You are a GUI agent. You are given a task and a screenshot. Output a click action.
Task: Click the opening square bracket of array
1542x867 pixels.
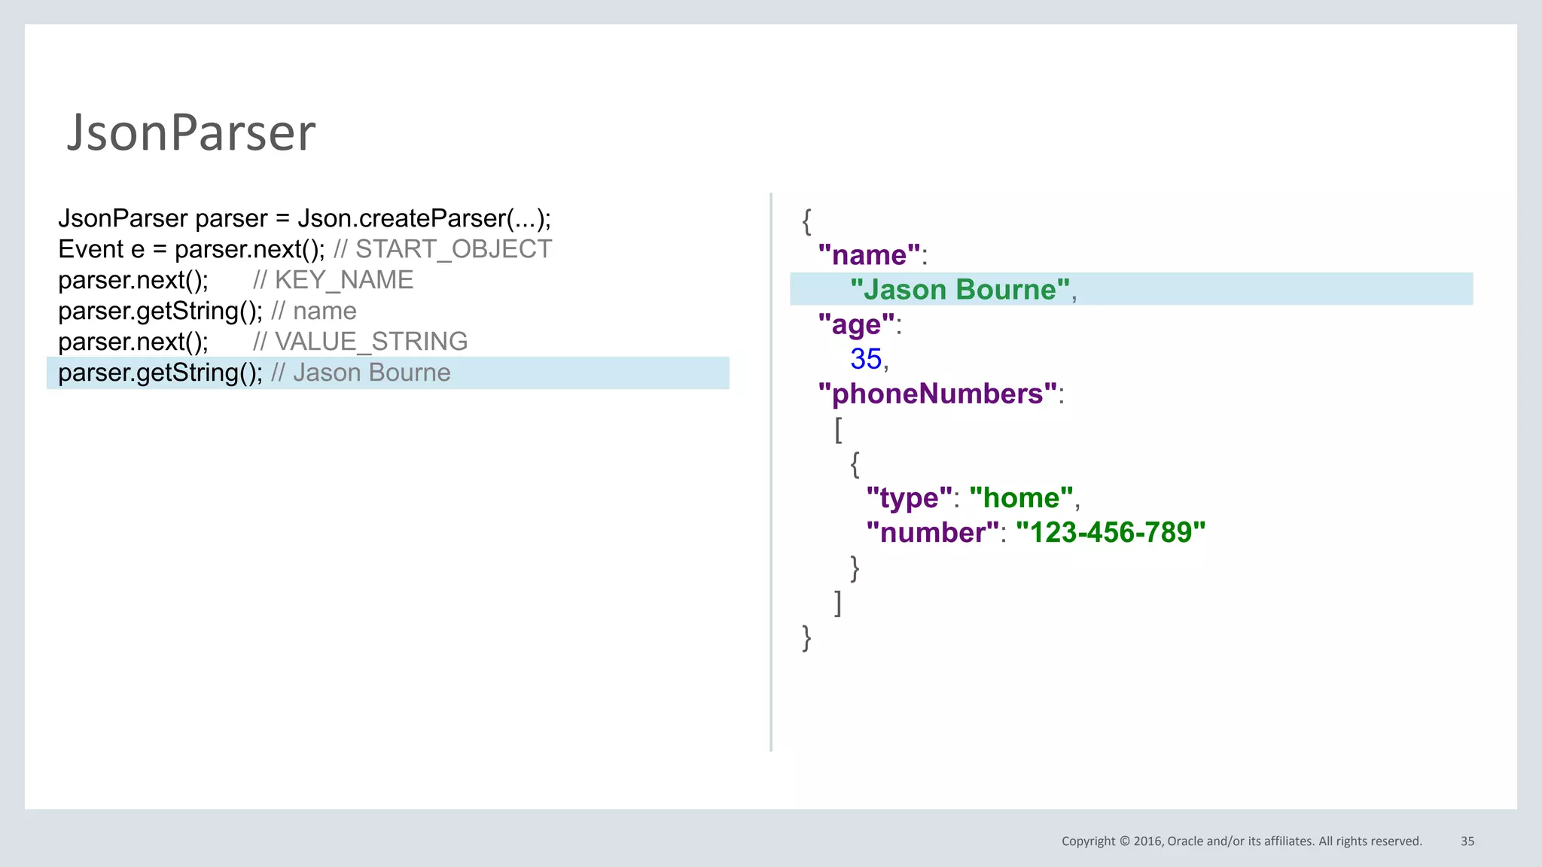838,429
